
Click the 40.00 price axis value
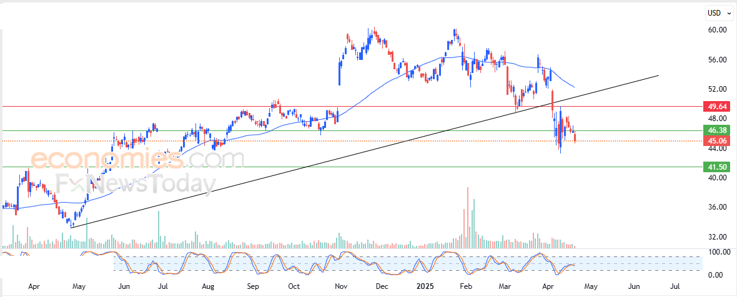point(717,178)
